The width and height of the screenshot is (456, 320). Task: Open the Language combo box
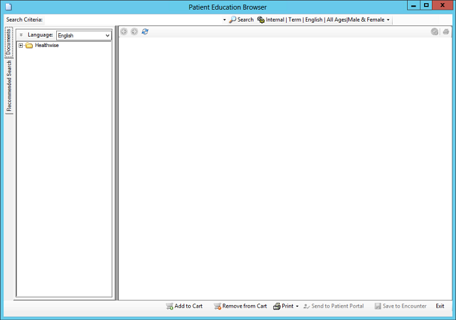click(84, 35)
